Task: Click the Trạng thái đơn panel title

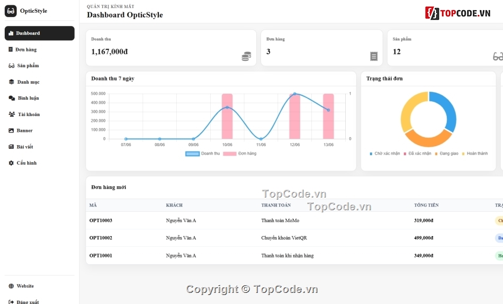Action: [x=384, y=79]
